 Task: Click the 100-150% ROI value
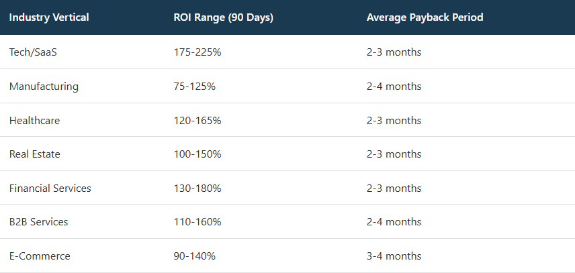coord(197,154)
